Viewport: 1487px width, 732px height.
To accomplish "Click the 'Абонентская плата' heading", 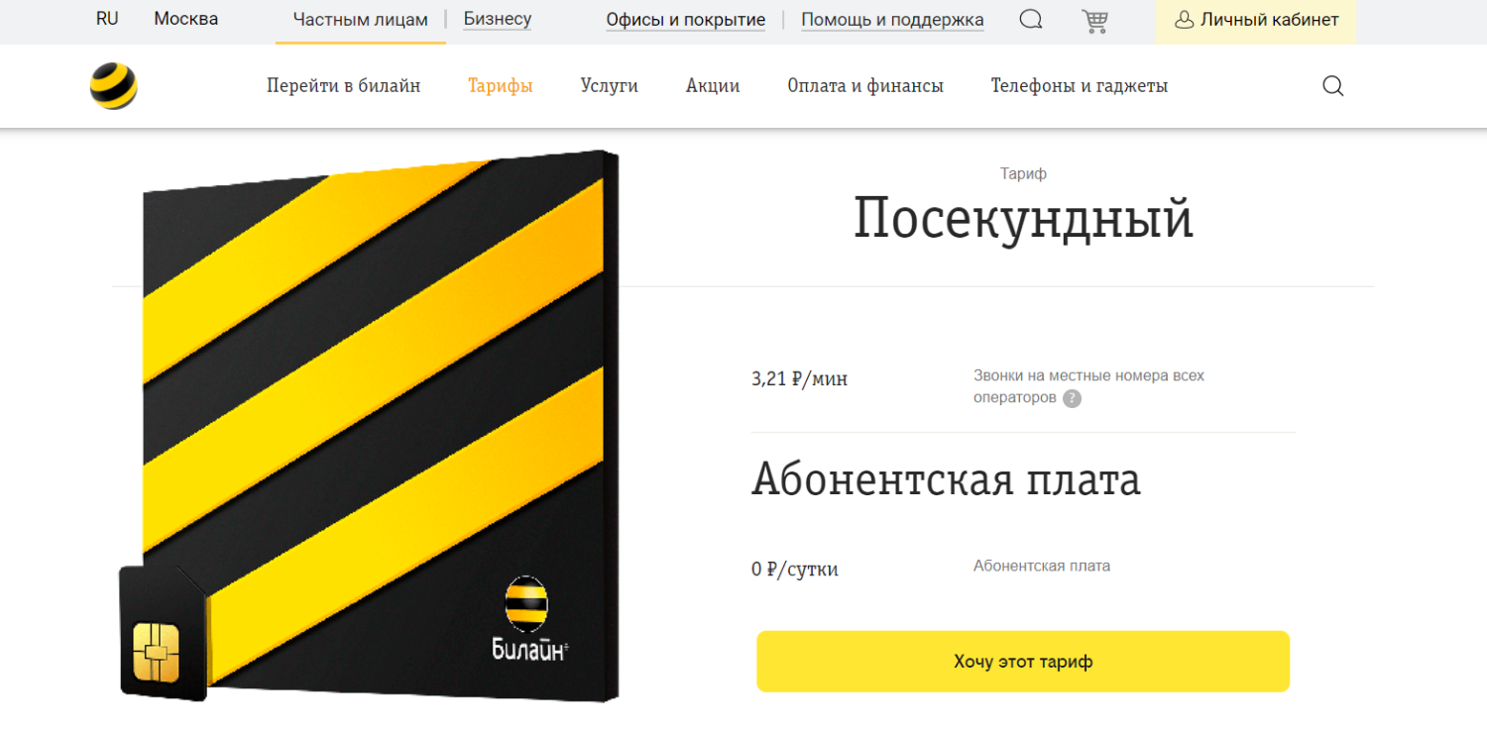I will tap(947, 479).
